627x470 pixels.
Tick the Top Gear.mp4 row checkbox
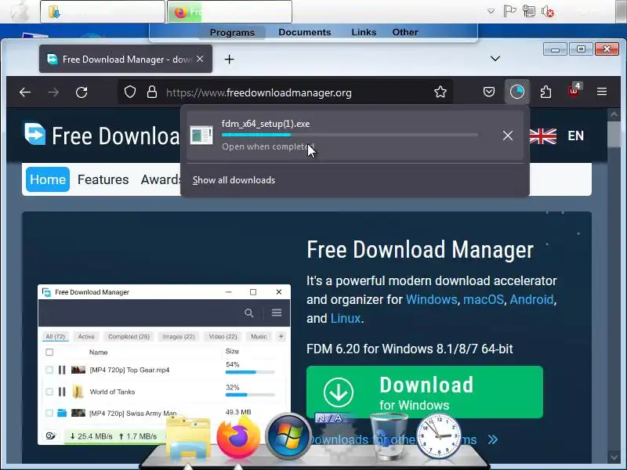tap(49, 370)
